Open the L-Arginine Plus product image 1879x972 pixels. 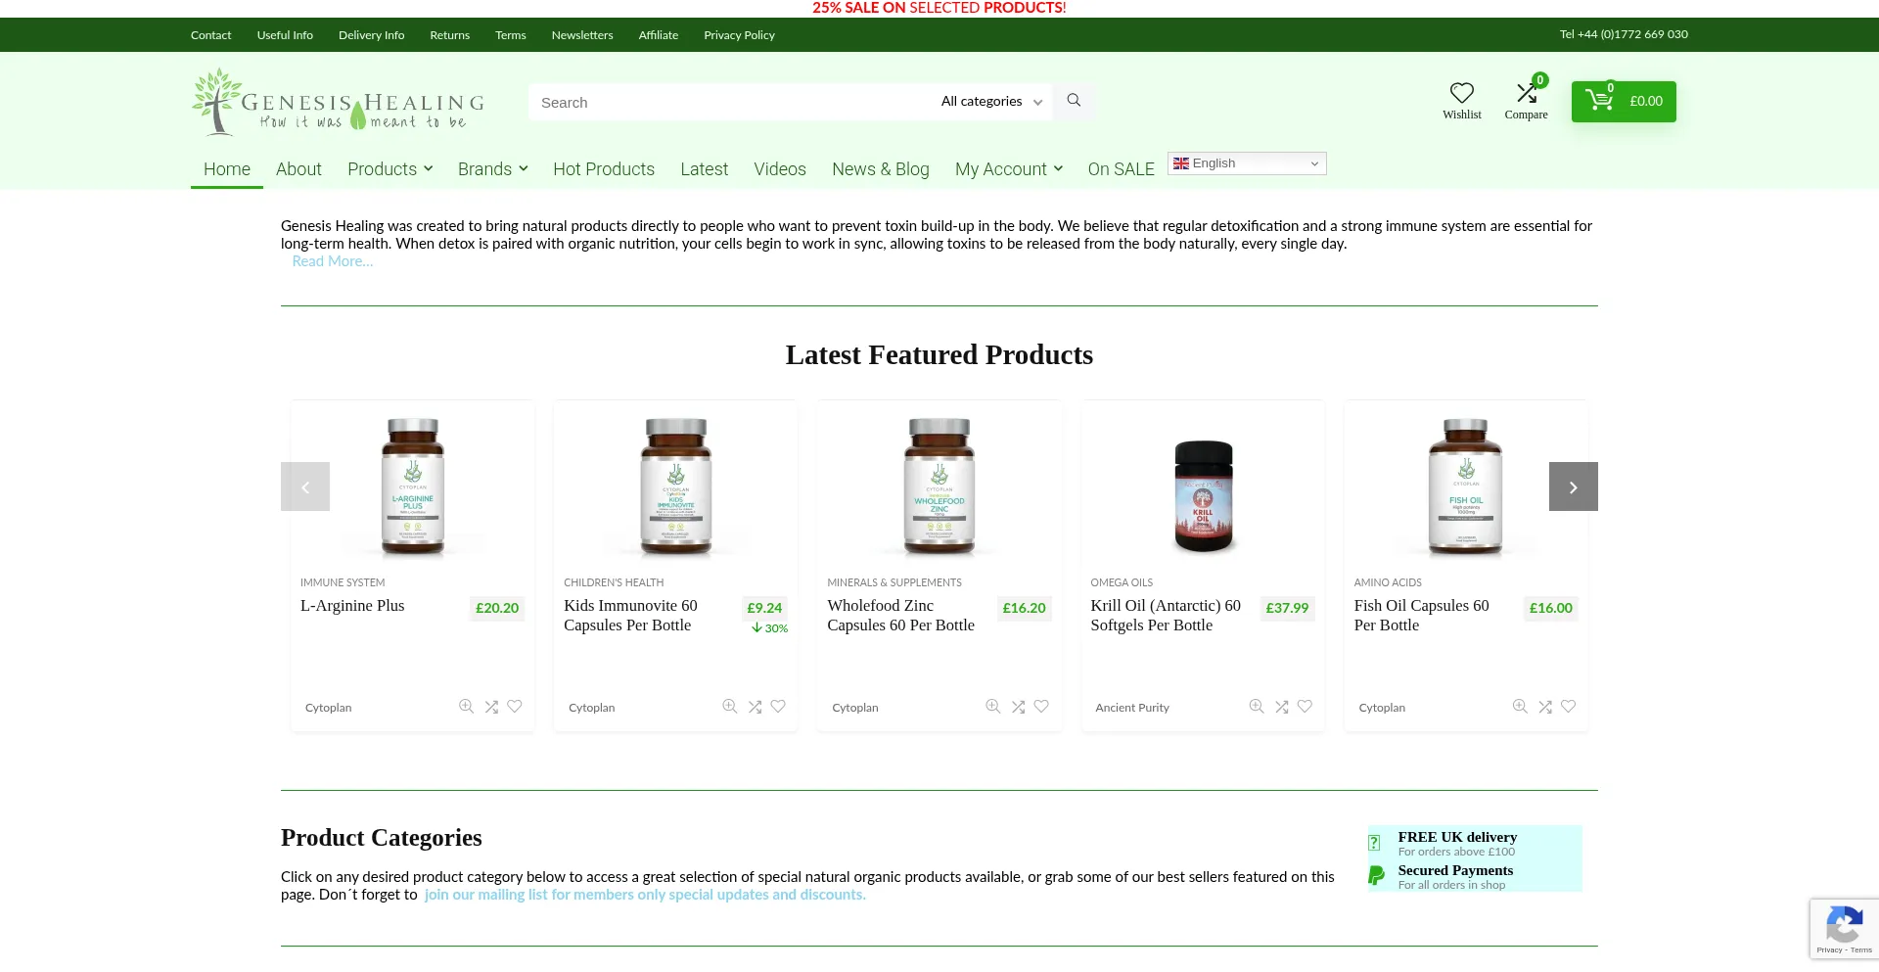click(413, 486)
